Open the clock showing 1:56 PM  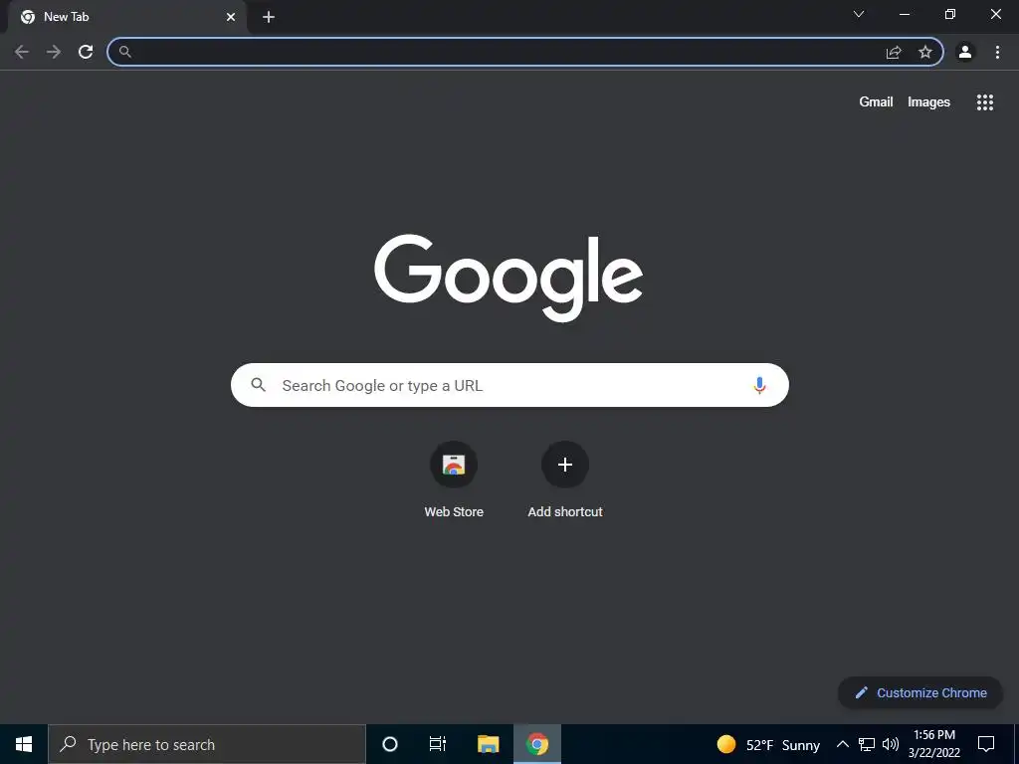(x=934, y=744)
